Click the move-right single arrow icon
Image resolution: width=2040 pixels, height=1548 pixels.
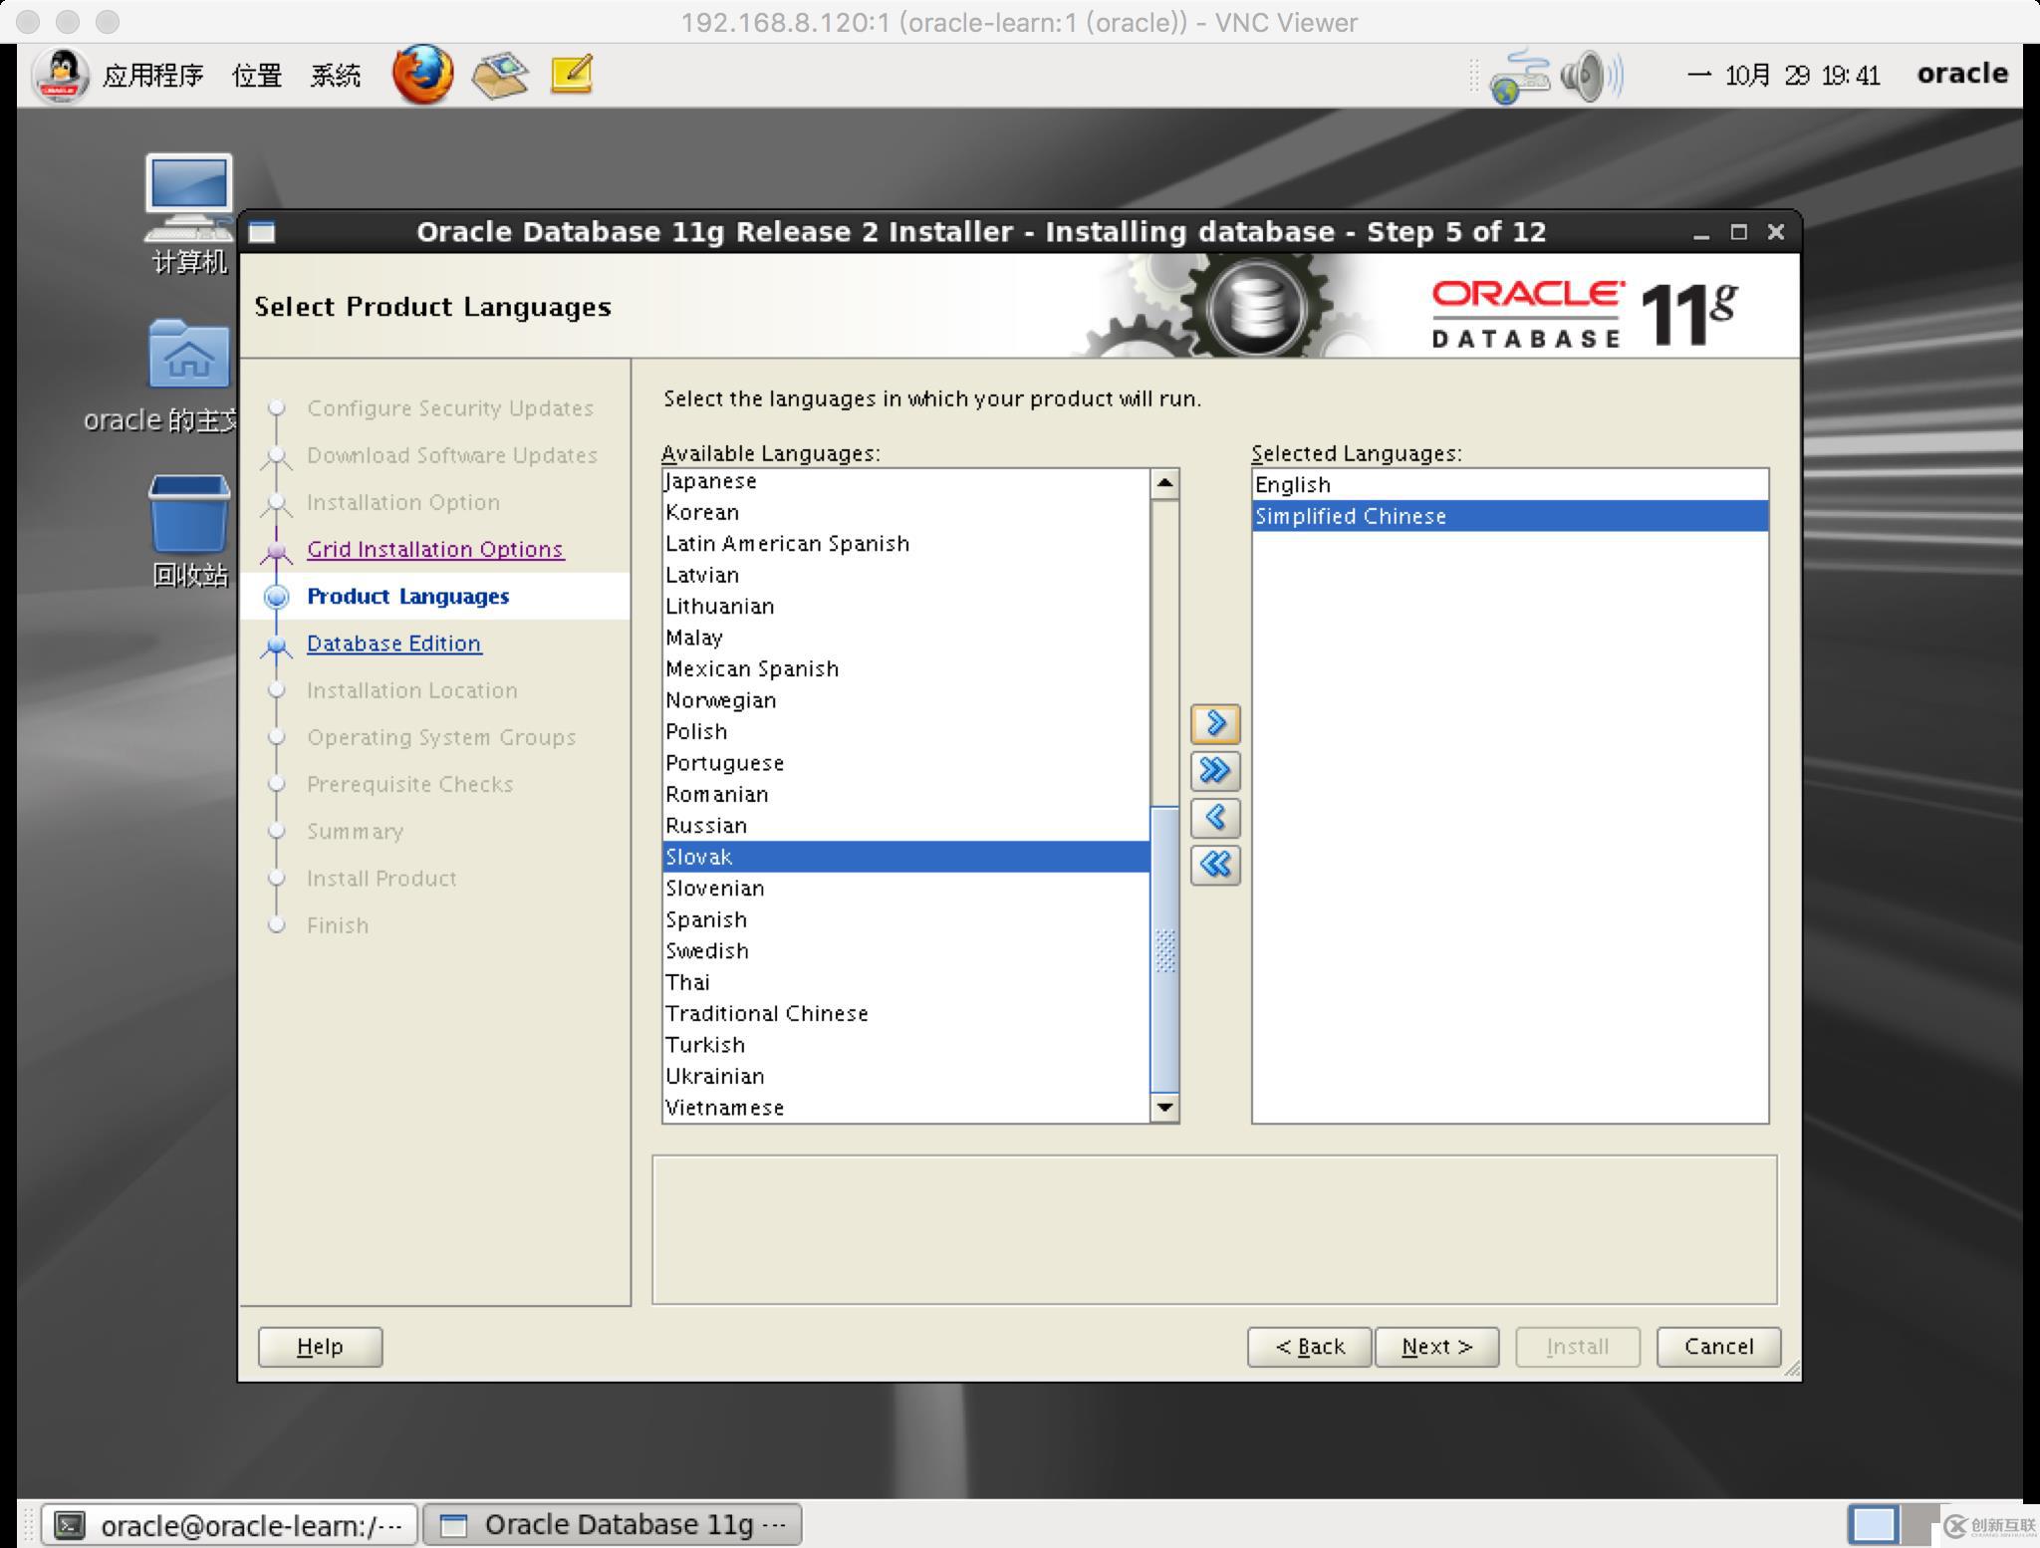(1214, 722)
